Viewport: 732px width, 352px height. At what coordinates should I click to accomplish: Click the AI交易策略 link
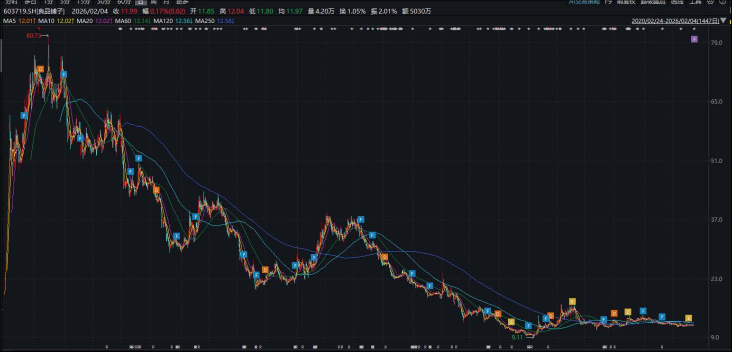pyautogui.click(x=584, y=2)
